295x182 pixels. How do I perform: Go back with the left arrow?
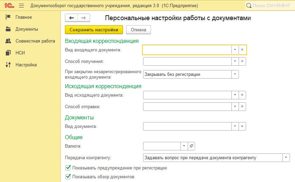pos(71,18)
